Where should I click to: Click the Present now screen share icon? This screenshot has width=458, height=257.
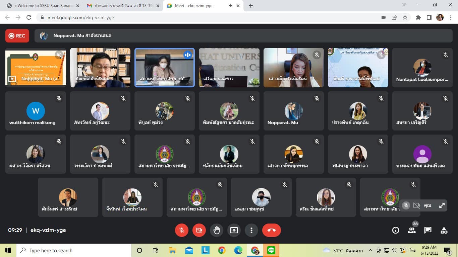(x=234, y=230)
